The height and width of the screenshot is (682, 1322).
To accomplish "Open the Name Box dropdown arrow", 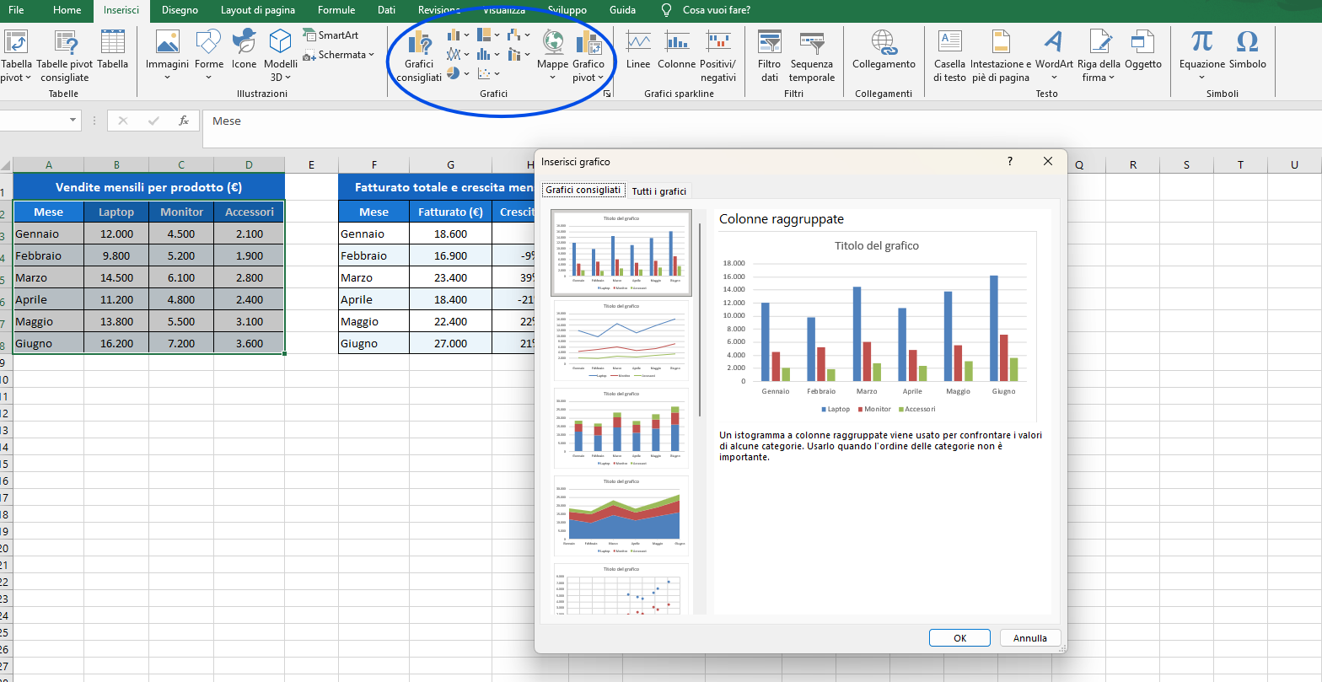I will 73,121.
